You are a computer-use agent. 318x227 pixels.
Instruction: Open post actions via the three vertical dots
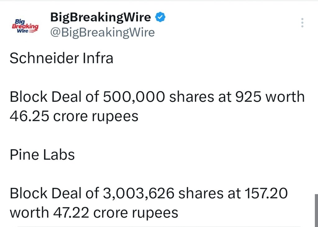tap(302, 22)
